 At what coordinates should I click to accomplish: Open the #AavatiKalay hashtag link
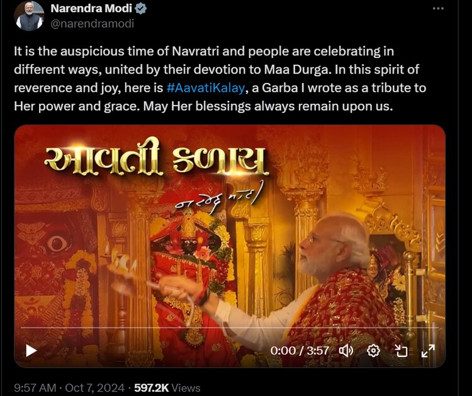pyautogui.click(x=206, y=88)
